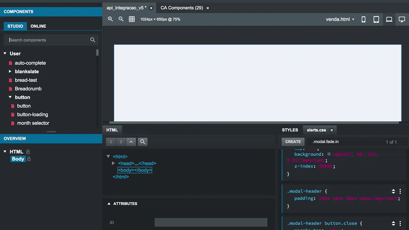Select the bread-test component

(x=26, y=80)
